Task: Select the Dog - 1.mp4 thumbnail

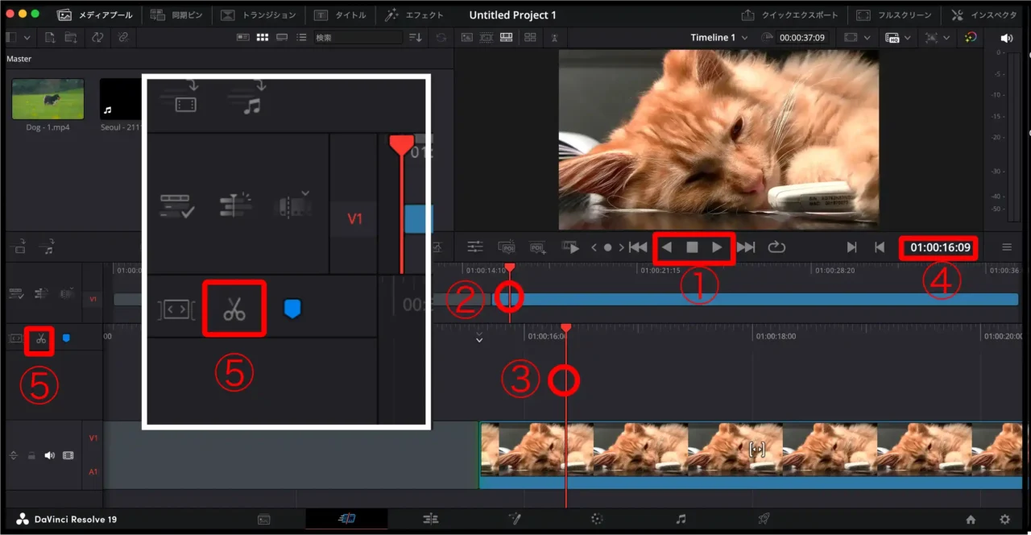Action: tap(48, 100)
